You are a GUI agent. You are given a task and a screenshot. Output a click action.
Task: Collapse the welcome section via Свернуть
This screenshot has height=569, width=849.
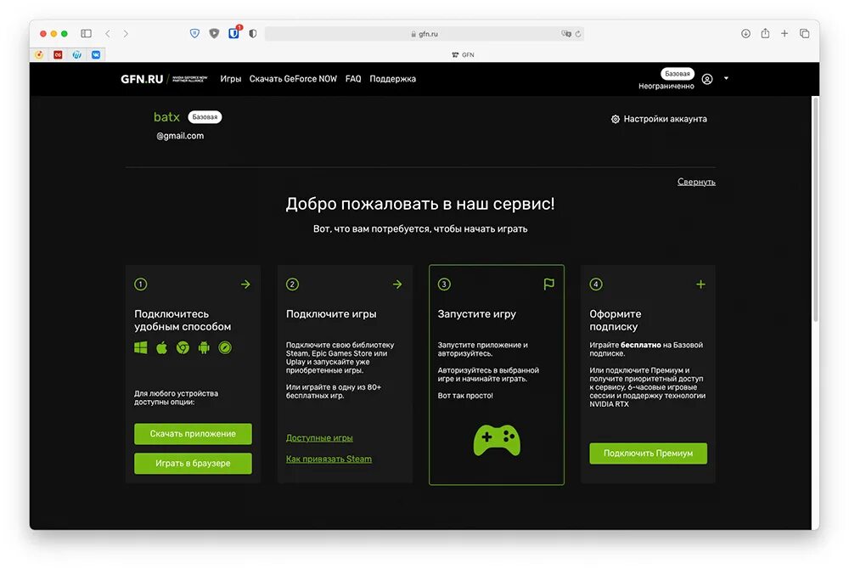click(696, 182)
